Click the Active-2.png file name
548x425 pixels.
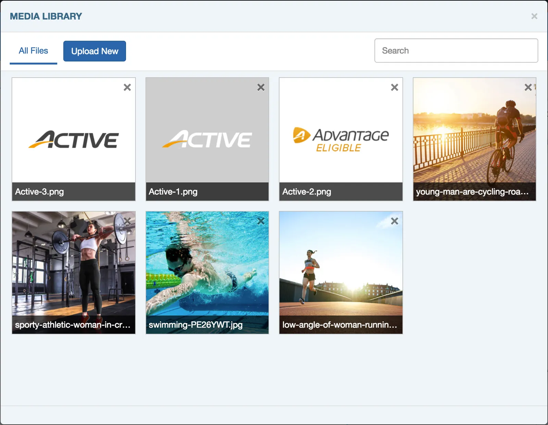[307, 192]
